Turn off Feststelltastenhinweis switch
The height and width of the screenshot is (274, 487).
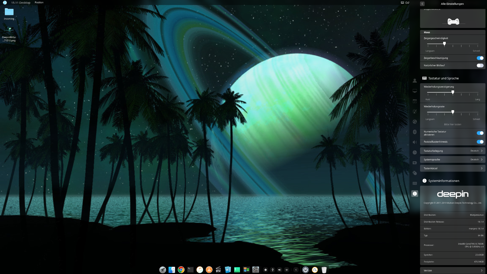coord(480,142)
